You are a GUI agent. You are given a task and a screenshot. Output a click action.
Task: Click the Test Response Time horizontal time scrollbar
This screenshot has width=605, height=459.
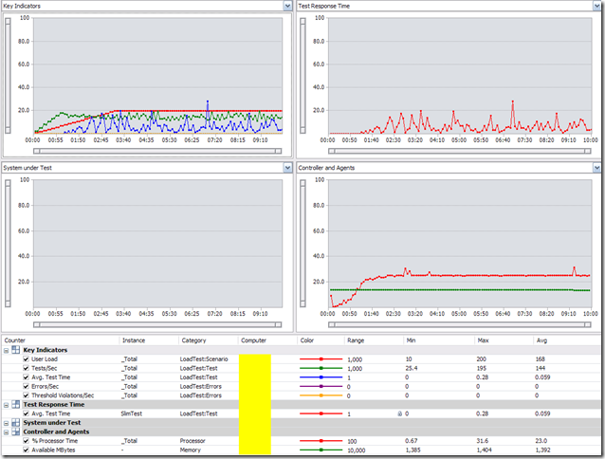[x=460, y=151]
